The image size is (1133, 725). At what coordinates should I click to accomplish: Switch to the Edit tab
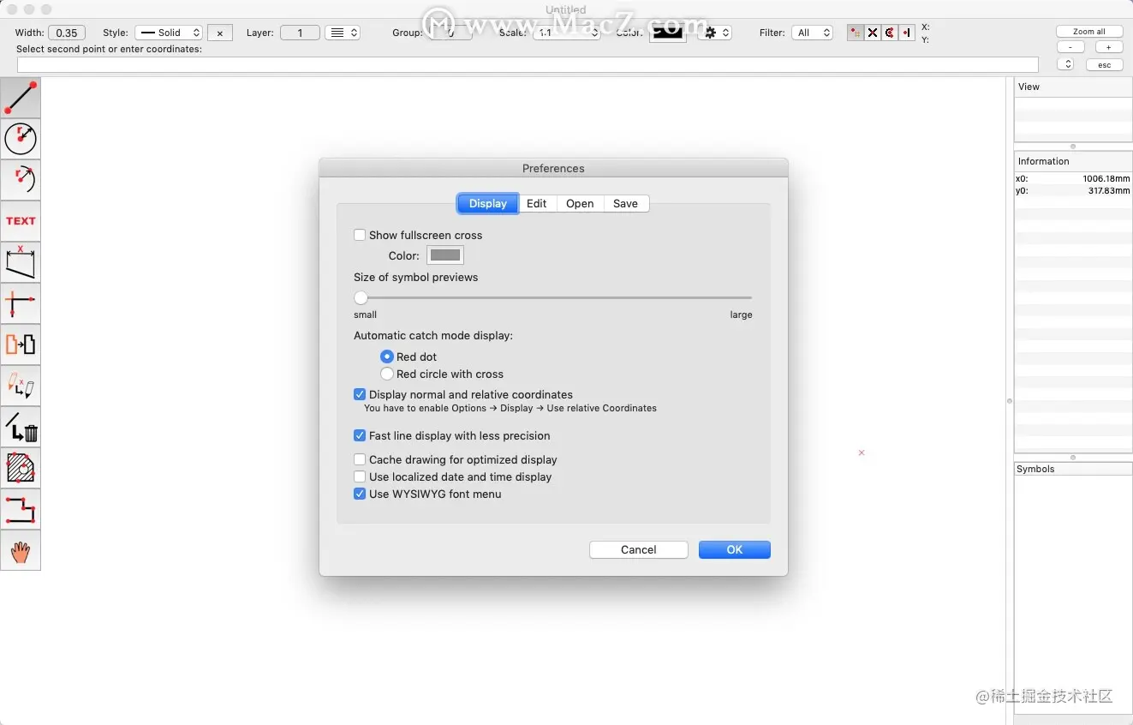(537, 203)
